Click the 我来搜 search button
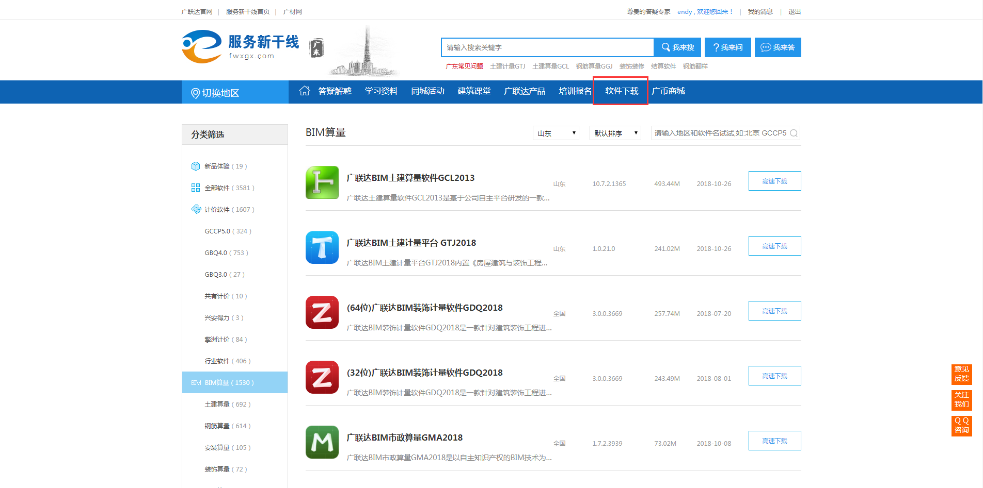The width and height of the screenshot is (983, 488). (x=677, y=47)
